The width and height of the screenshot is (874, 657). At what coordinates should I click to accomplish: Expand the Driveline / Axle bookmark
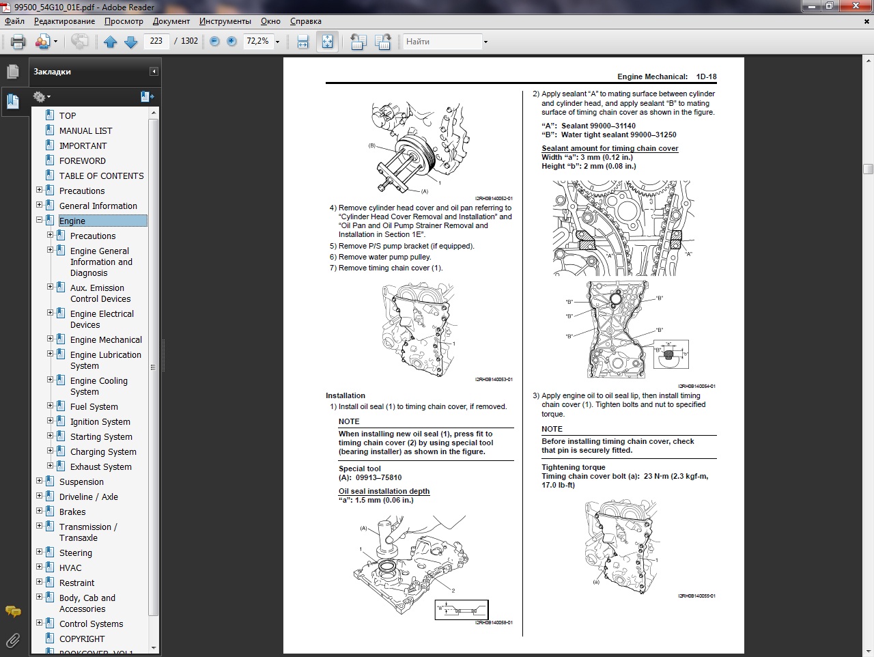39,496
